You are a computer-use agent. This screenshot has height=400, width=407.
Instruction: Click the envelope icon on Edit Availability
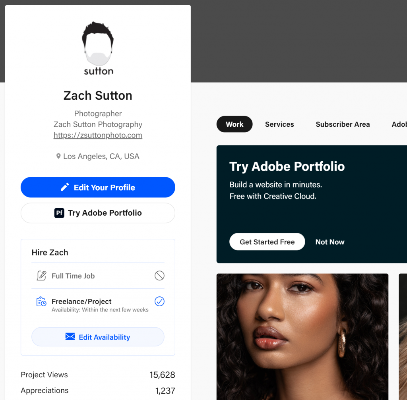click(x=70, y=336)
